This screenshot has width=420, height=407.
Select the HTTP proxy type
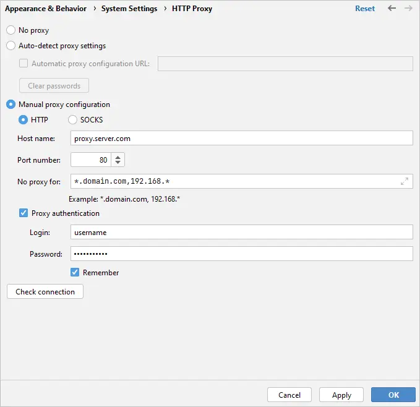tap(24, 120)
